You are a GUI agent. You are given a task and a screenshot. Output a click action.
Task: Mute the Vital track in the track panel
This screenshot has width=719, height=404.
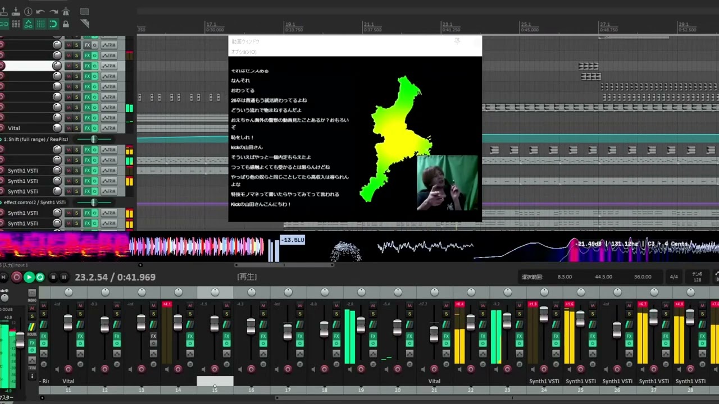pos(69,128)
